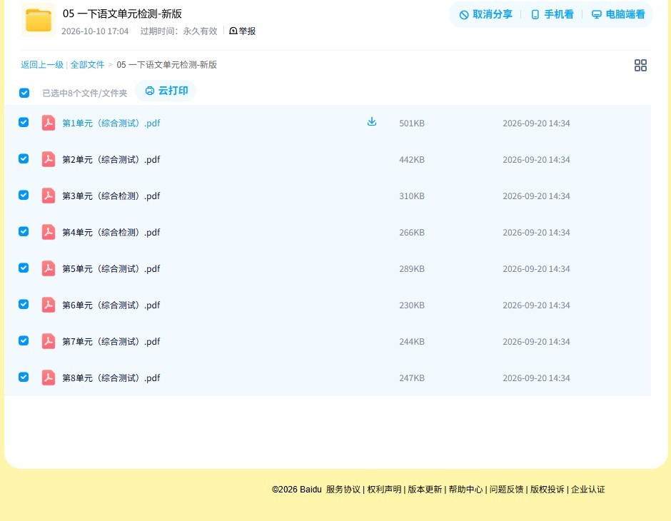
Task: Click PDF icon of 第1单元 file
Action: click(49, 123)
